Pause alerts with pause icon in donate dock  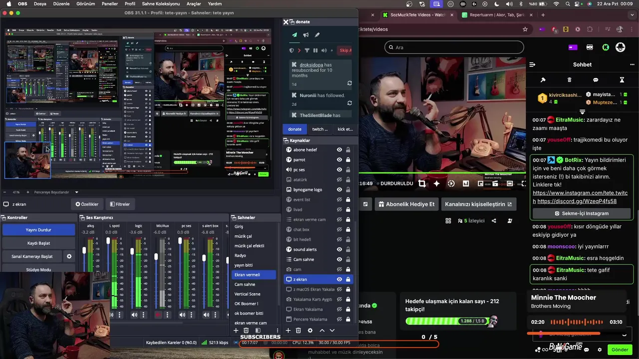[316, 50]
